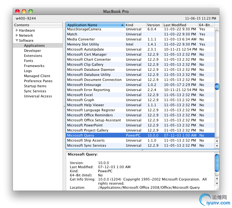Image resolution: width=232 pixels, height=208 pixels.
Task: Select the Microsoft Error Reporting row
Action: tap(140, 90)
